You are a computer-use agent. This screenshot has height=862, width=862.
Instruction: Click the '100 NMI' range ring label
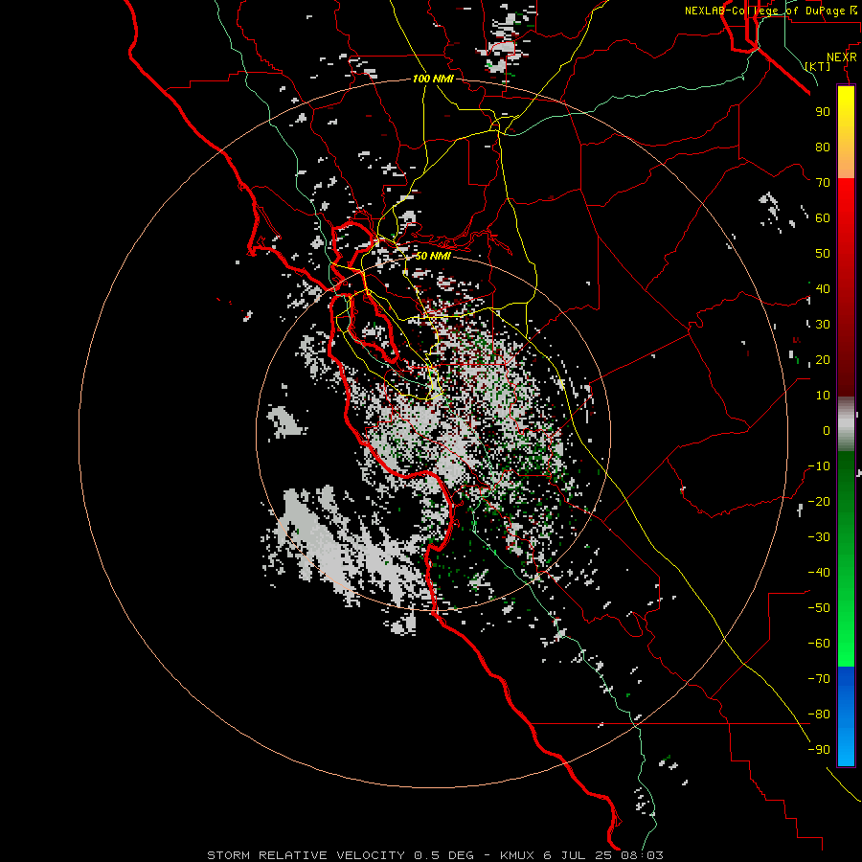click(433, 79)
